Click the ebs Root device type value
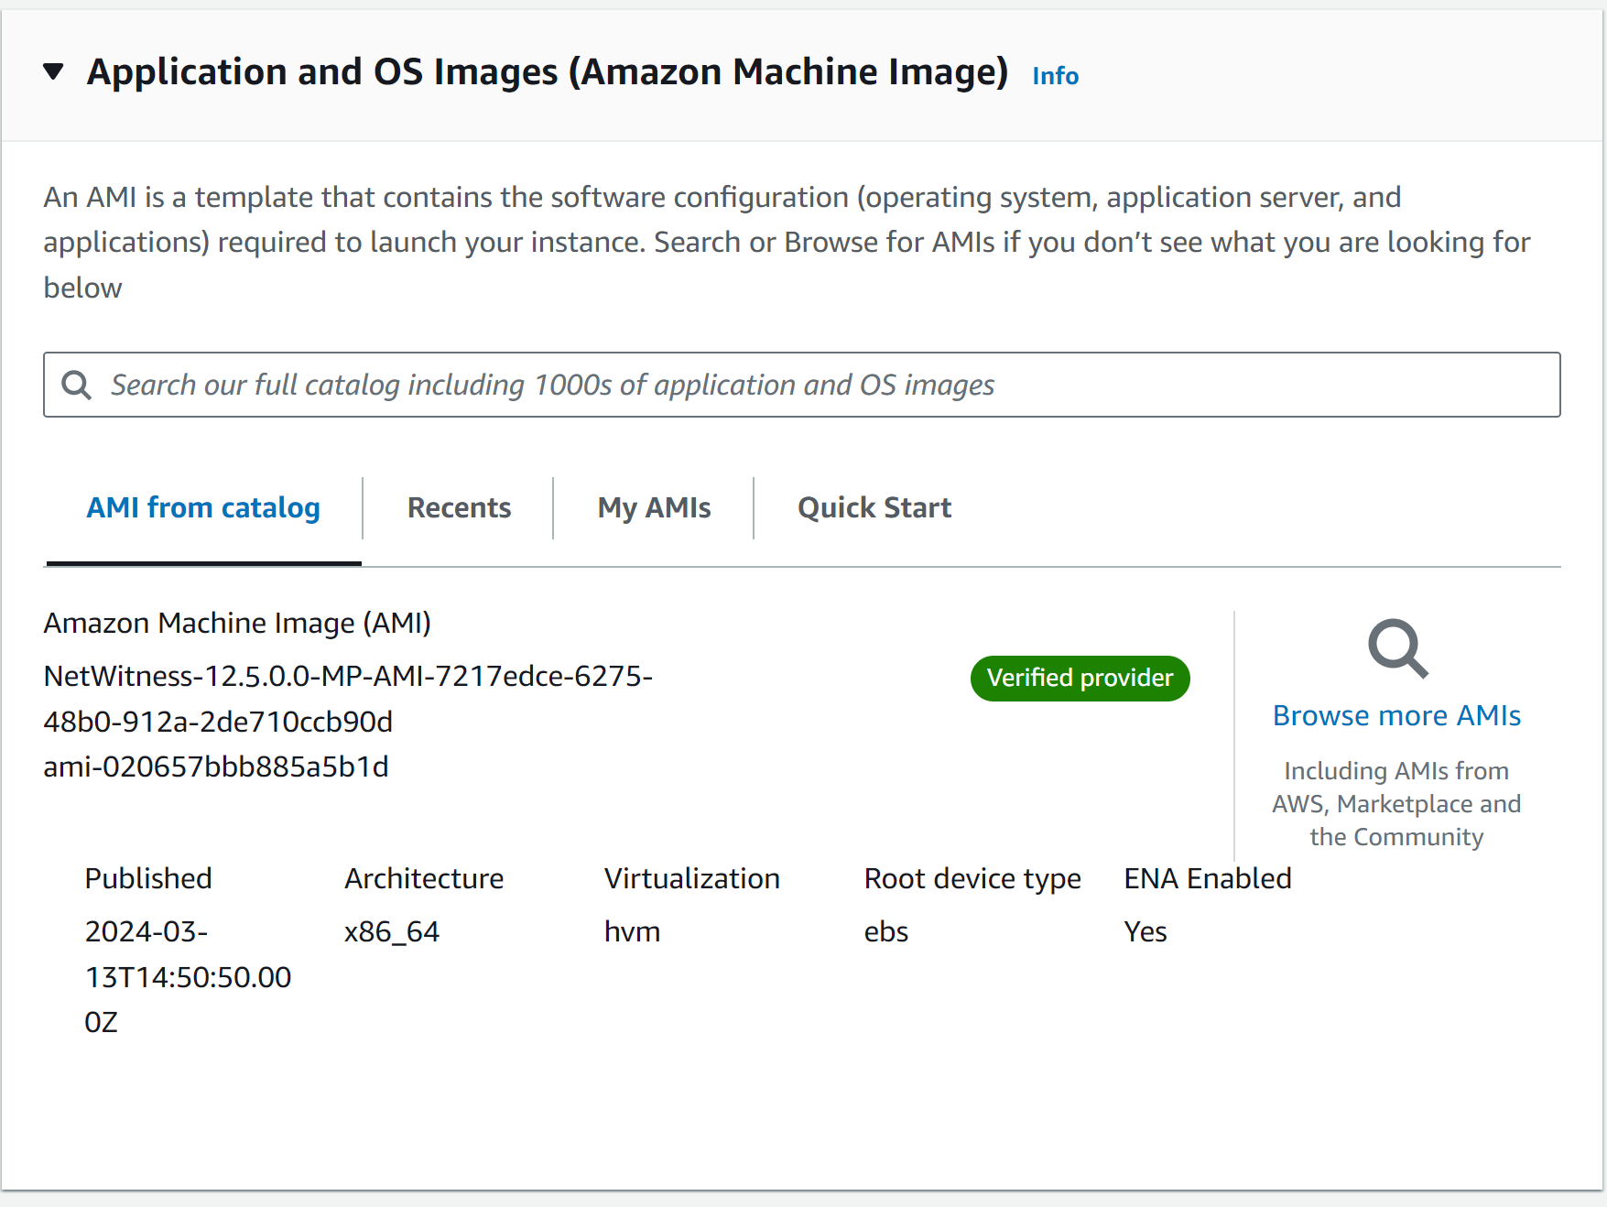The height and width of the screenshot is (1207, 1607). click(x=885, y=931)
